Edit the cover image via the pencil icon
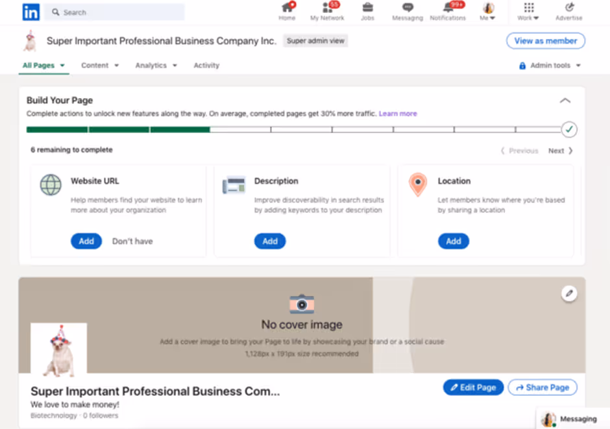Viewport: 610px width, 429px height. click(569, 293)
